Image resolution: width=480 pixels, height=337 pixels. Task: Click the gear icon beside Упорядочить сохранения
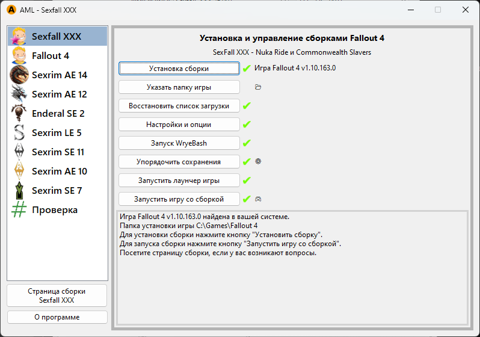[x=258, y=161]
